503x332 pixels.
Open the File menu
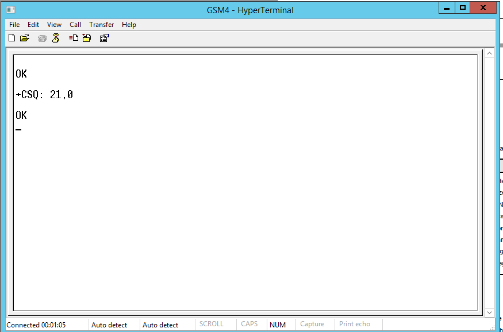[14, 25]
